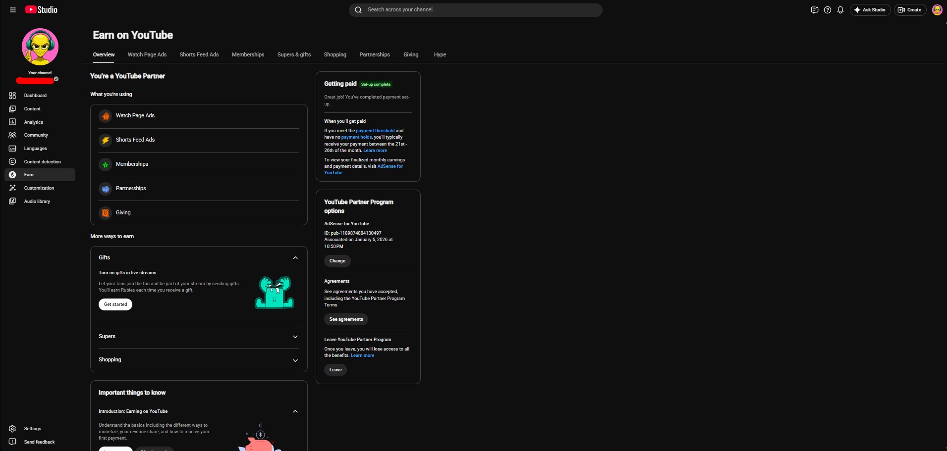Select the Overview tab
This screenshot has width=947, height=451.
pos(104,54)
